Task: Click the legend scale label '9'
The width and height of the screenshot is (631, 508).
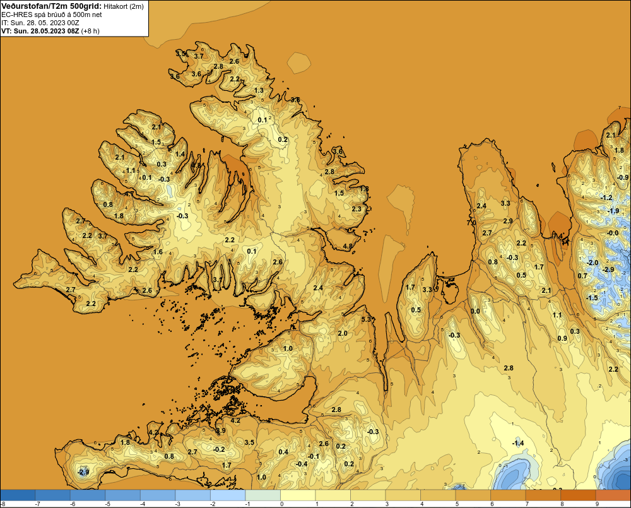Action: [597, 504]
